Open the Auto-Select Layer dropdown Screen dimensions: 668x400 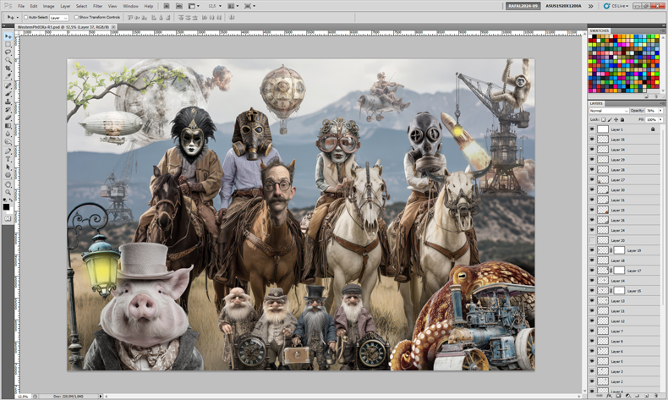point(59,18)
